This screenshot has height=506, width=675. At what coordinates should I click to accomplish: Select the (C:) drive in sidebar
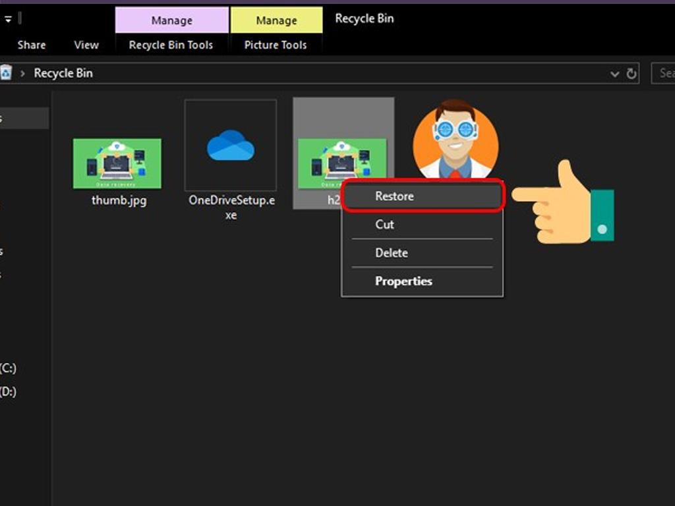9,368
